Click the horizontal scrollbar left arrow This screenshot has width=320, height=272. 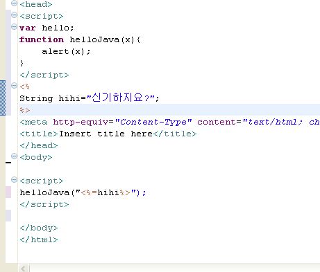24,269
